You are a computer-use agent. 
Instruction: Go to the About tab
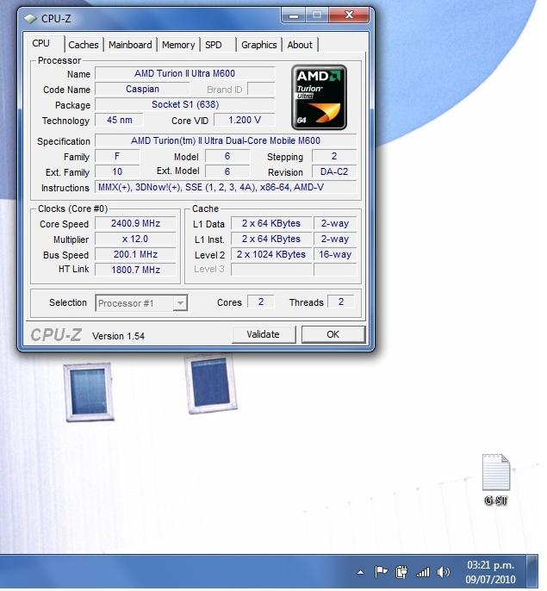point(300,45)
